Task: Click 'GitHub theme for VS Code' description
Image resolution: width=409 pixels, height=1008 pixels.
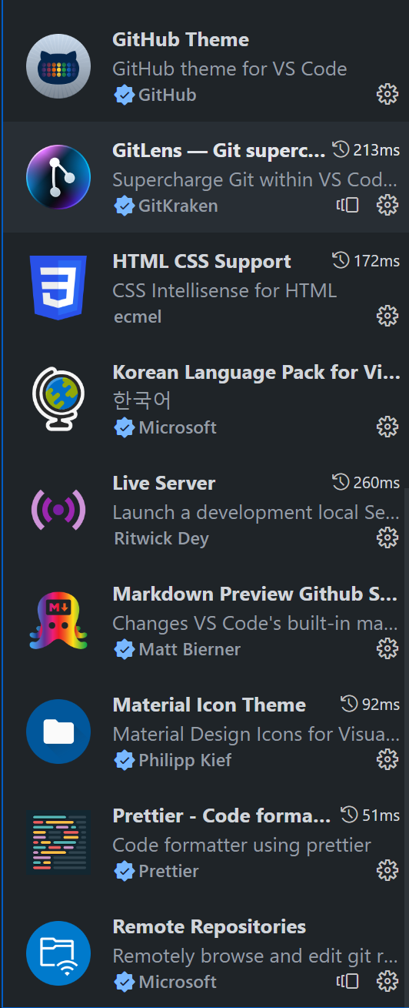Action: point(230,69)
